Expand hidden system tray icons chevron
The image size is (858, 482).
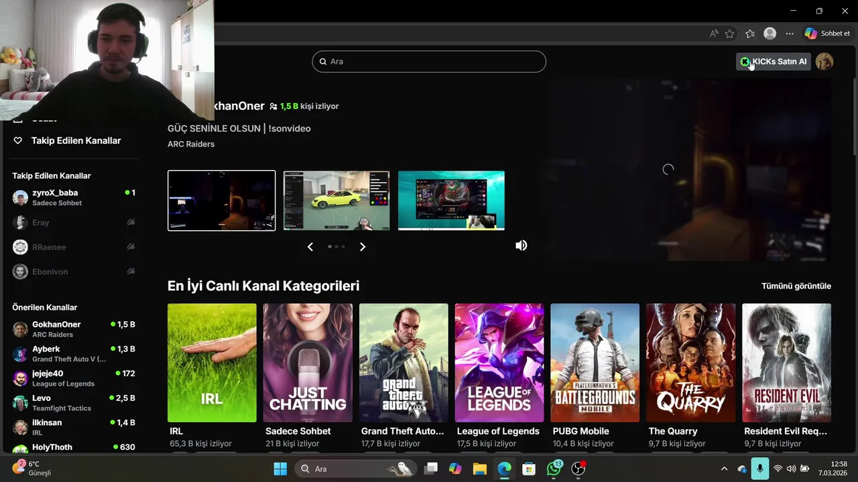point(724,469)
